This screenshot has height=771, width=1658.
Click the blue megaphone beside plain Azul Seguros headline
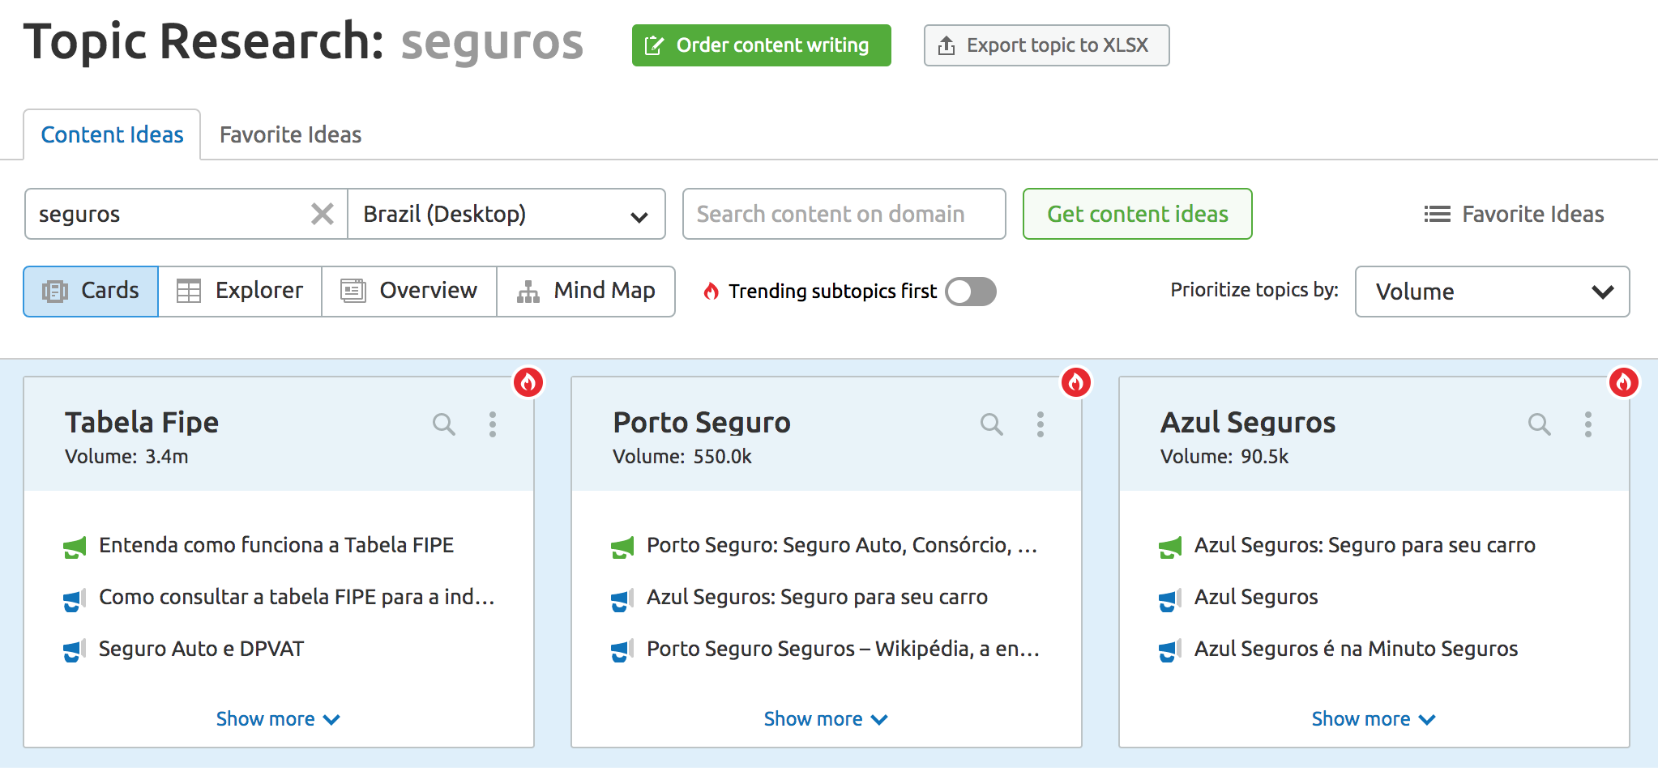(1170, 600)
